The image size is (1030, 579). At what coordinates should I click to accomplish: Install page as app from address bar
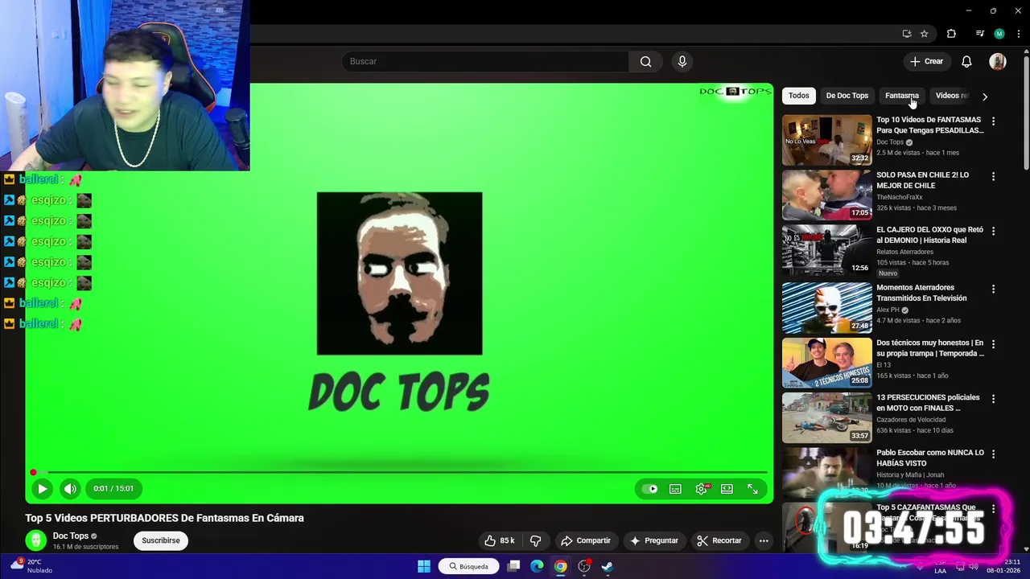907,34
